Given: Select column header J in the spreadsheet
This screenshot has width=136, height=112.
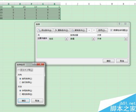Looking at the screenshot, I should click(78, 4).
